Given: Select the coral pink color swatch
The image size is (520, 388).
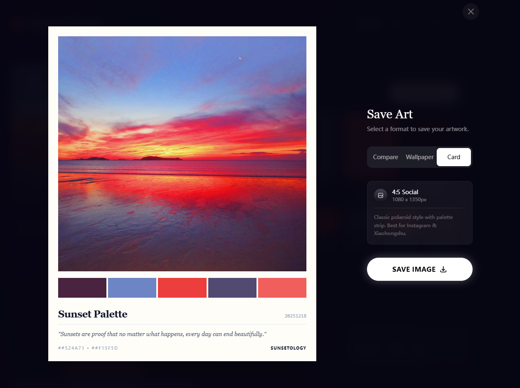Looking at the screenshot, I should click(282, 288).
